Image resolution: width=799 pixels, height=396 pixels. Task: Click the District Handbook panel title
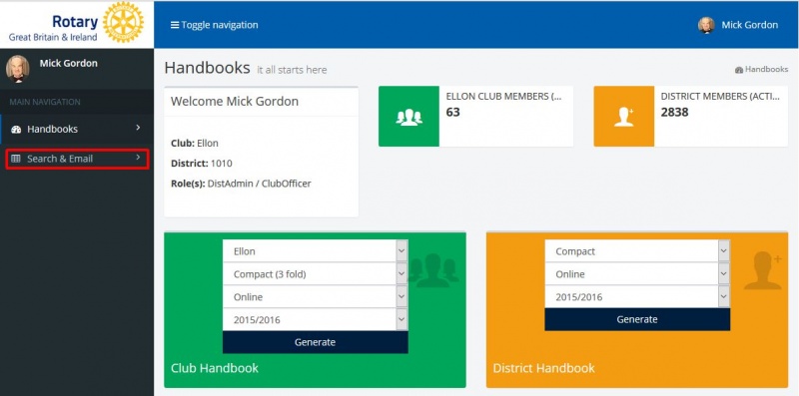click(543, 368)
